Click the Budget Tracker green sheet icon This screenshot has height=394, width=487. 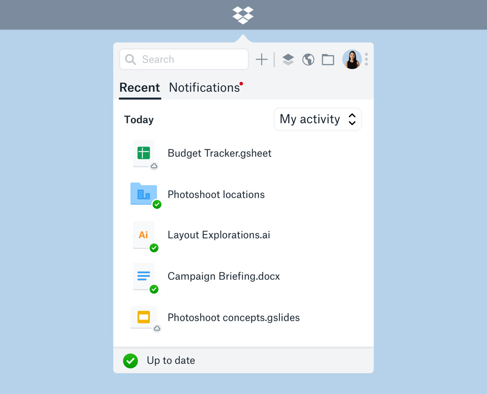(x=144, y=153)
